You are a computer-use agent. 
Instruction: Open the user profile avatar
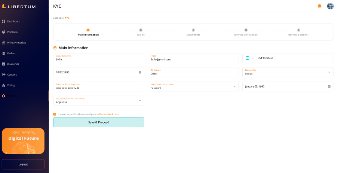(x=330, y=6)
